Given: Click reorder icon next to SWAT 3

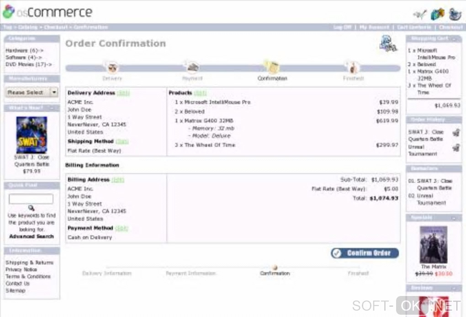Looking at the screenshot, I should (x=456, y=132).
